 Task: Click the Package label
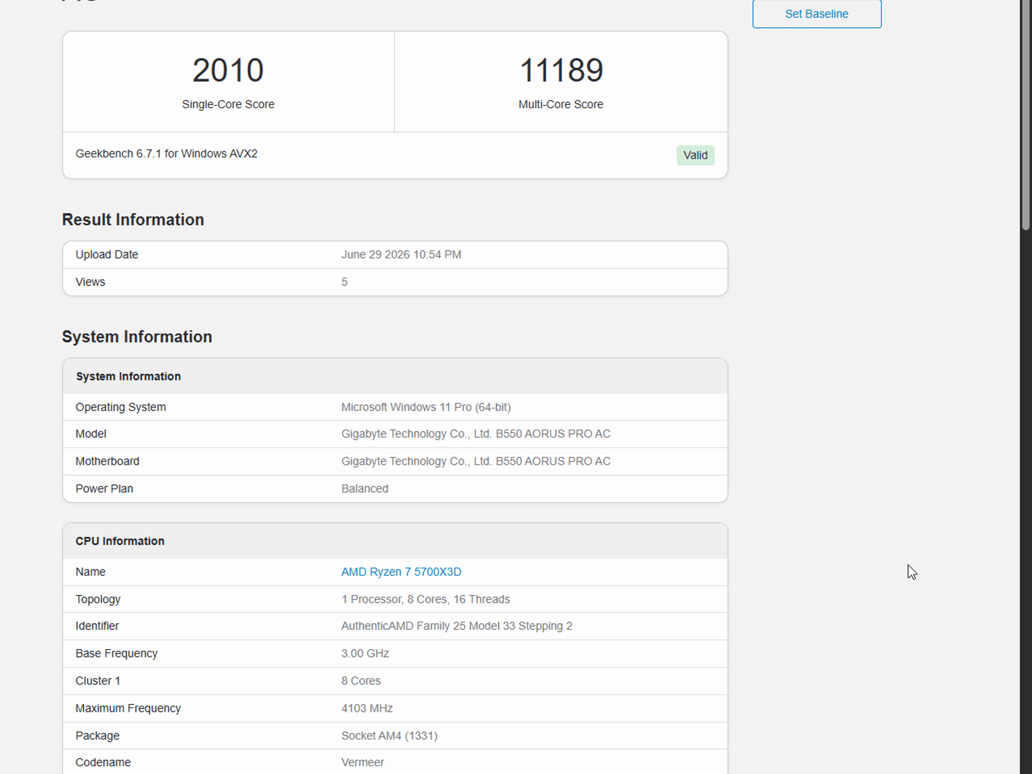click(97, 736)
